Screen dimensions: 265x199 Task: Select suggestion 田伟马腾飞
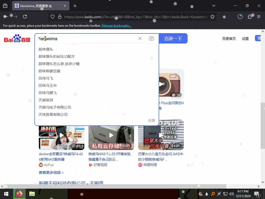[48, 93]
